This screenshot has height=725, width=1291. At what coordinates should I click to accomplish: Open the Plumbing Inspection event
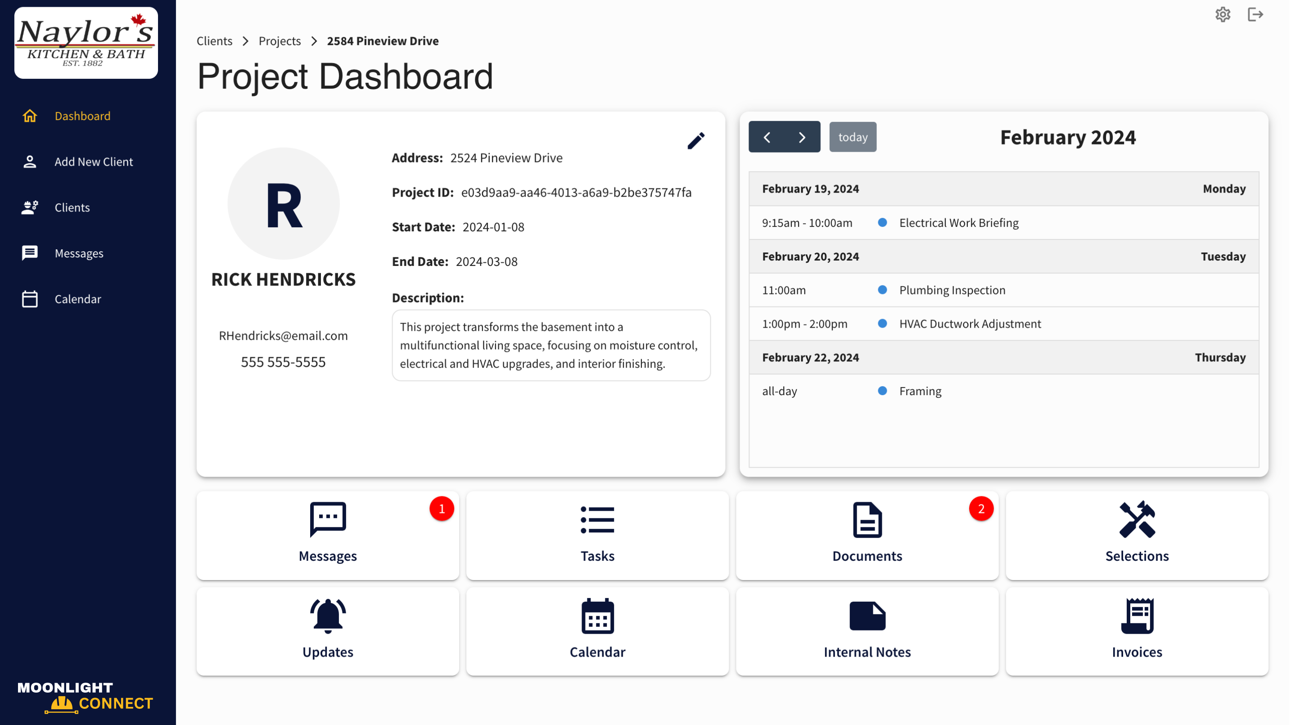[1004, 290]
